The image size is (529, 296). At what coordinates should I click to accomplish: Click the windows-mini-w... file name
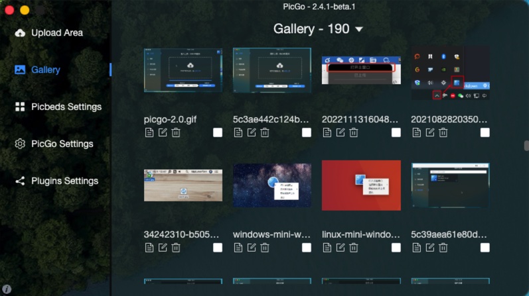click(271, 234)
